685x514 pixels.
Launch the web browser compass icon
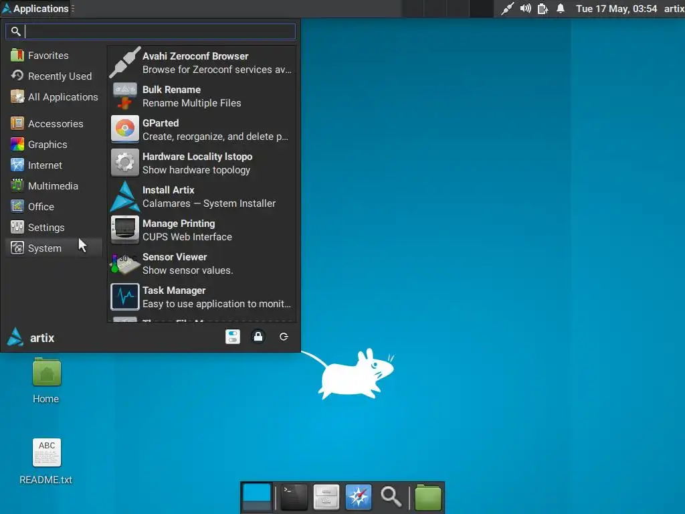click(x=359, y=497)
